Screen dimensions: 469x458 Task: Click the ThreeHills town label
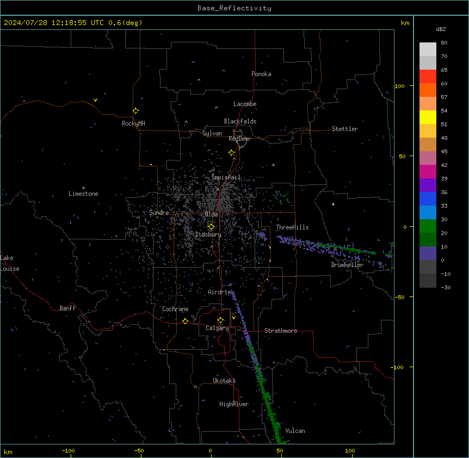point(292,227)
